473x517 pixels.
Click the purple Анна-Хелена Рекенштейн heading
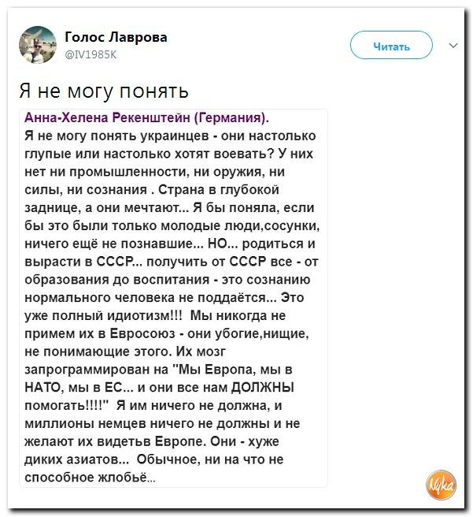click(x=148, y=119)
